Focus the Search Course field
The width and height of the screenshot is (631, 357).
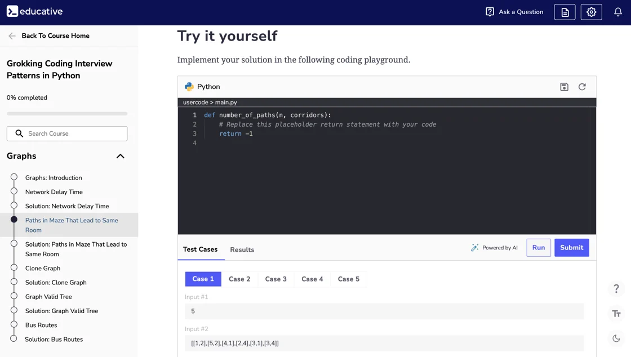(x=67, y=133)
